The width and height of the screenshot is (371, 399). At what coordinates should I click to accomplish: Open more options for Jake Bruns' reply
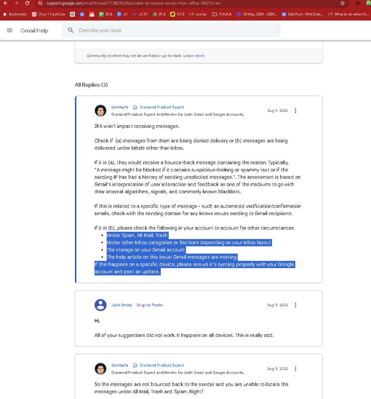(295, 305)
